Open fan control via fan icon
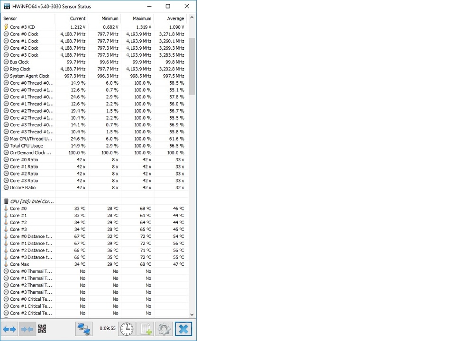474x341 pixels. (x=42, y=329)
